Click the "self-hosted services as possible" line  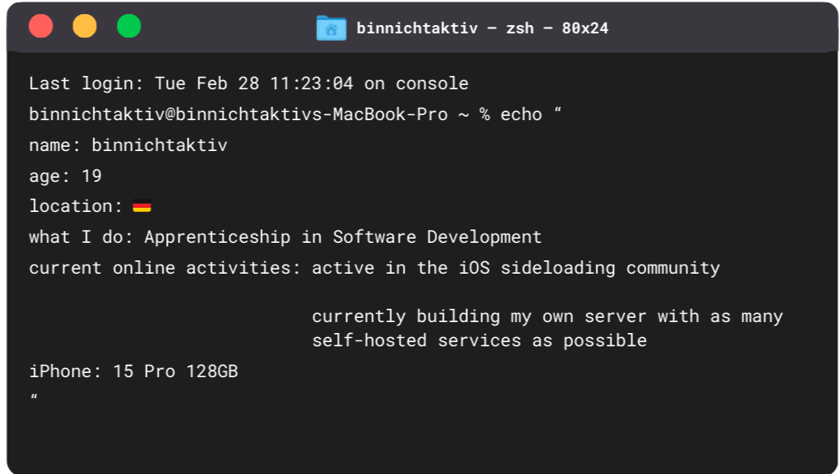pos(479,340)
